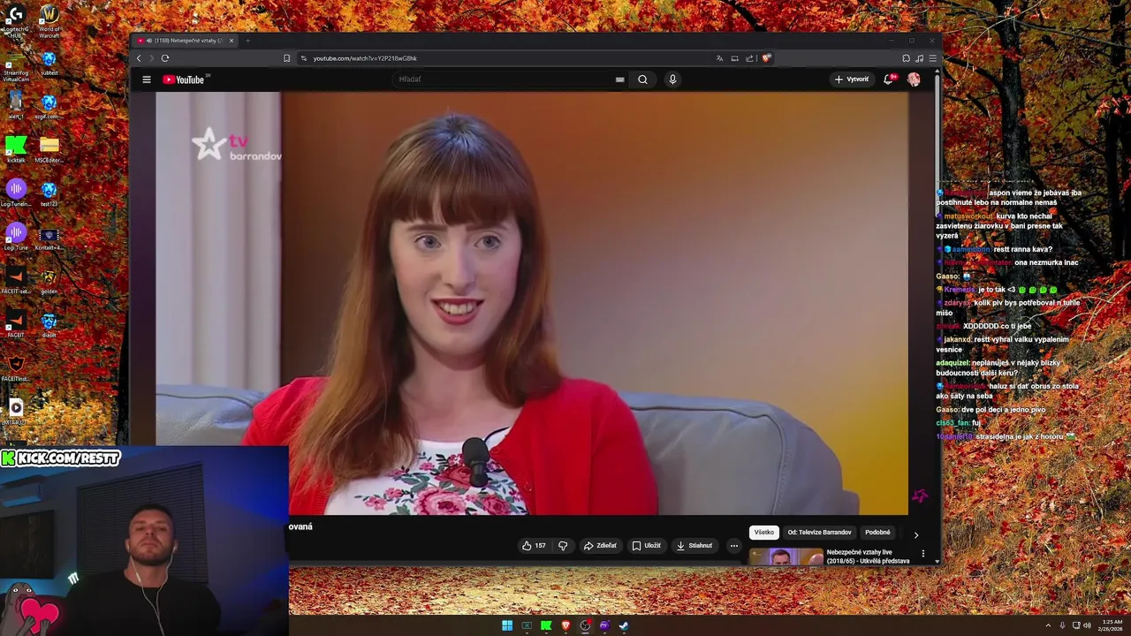Open the YouTube account avatar menu
1131x636 pixels.
[x=914, y=79]
